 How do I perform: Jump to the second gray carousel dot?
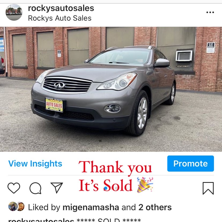(116, 188)
